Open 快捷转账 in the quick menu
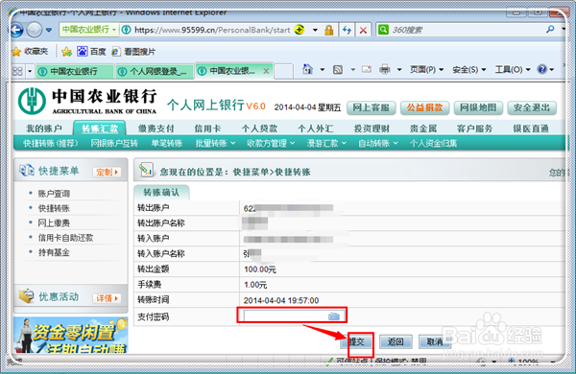The image size is (576, 374). coord(54,208)
